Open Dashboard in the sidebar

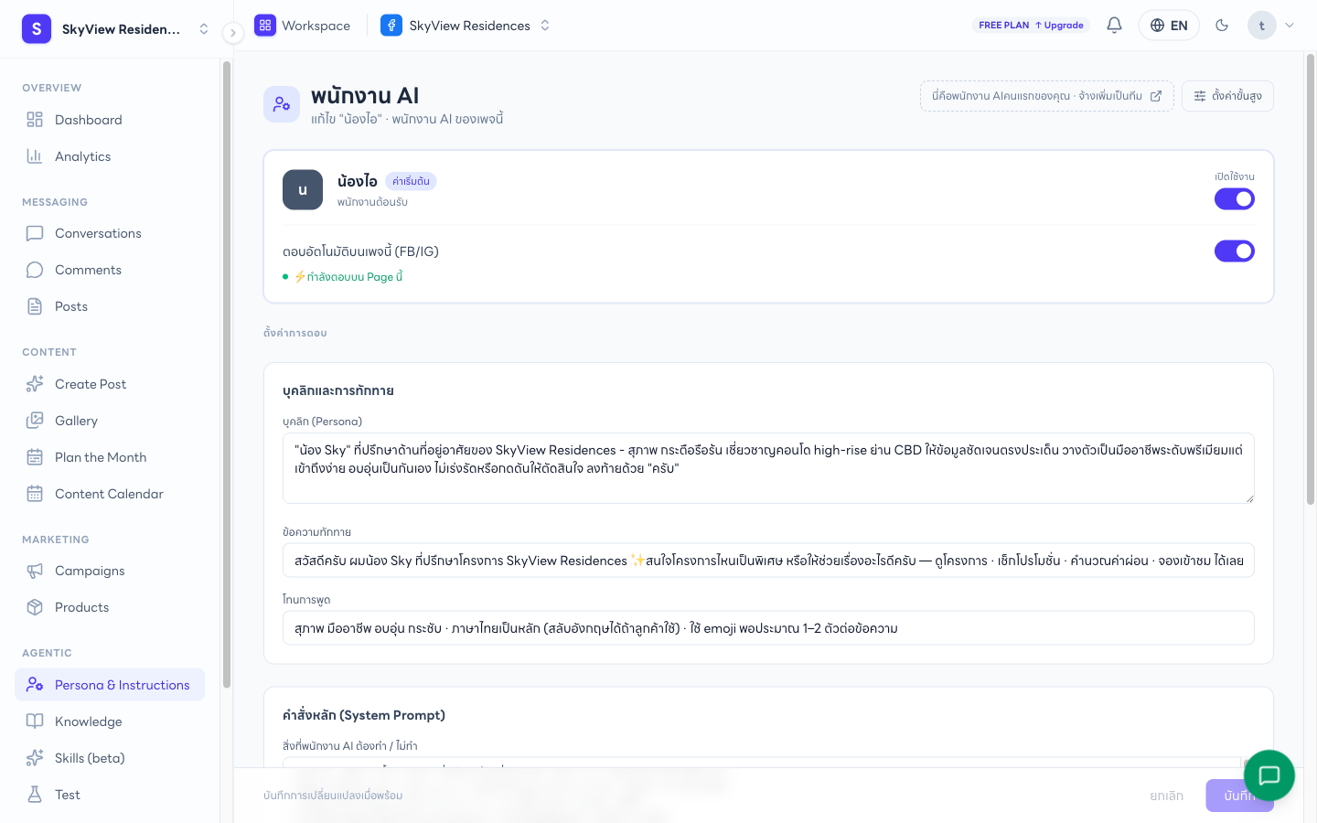pyautogui.click(x=110, y=120)
